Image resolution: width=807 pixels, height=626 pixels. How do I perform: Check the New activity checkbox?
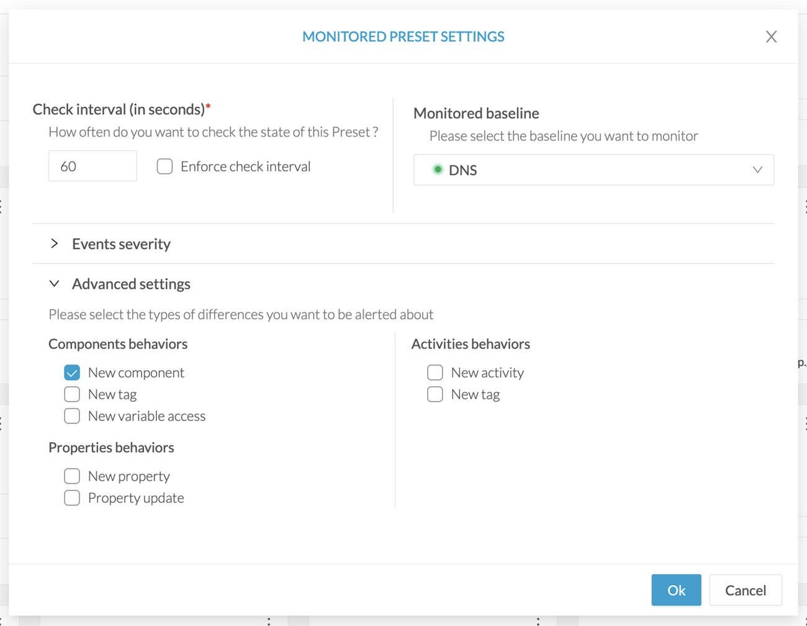435,372
